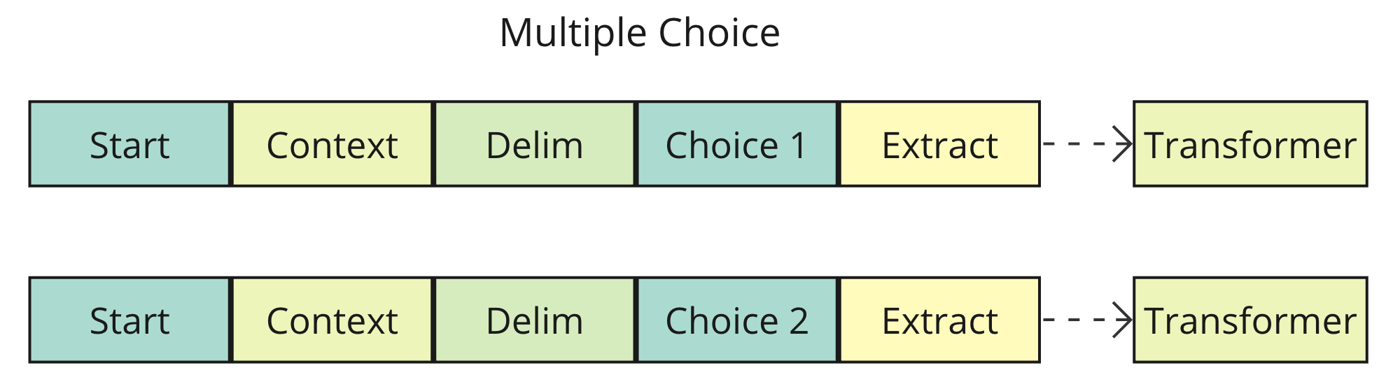Screen dimensions: 1386x382
Task: Click the dashed line after bottom Extract block
Action: [x=1078, y=320]
